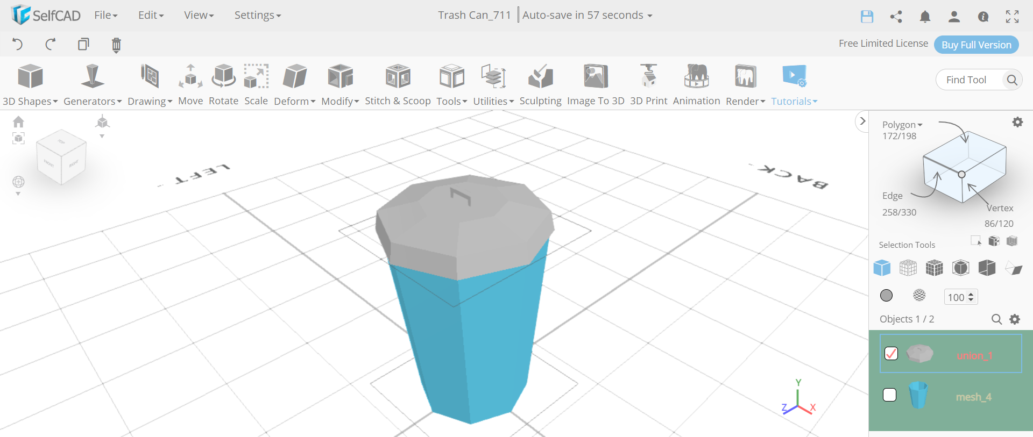Click the Share icon in header
The image size is (1033, 437).
pos(896,17)
